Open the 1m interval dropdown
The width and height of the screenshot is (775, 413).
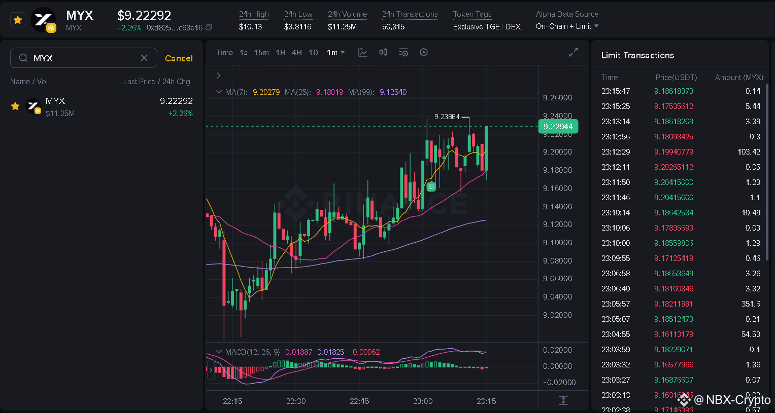tap(335, 53)
